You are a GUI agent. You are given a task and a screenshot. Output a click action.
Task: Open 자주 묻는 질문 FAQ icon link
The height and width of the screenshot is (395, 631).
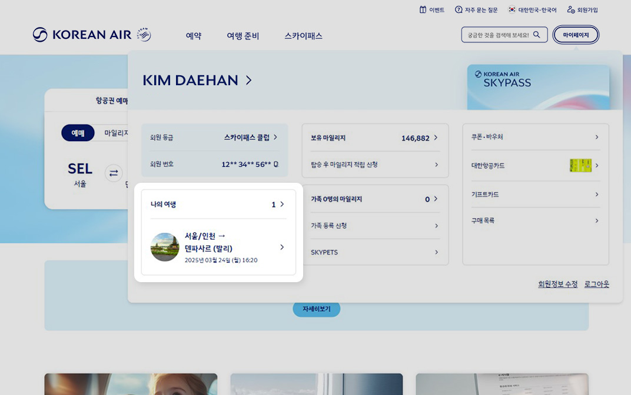click(459, 9)
